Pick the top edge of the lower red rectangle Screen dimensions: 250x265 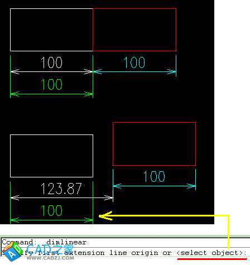[x=154, y=122]
